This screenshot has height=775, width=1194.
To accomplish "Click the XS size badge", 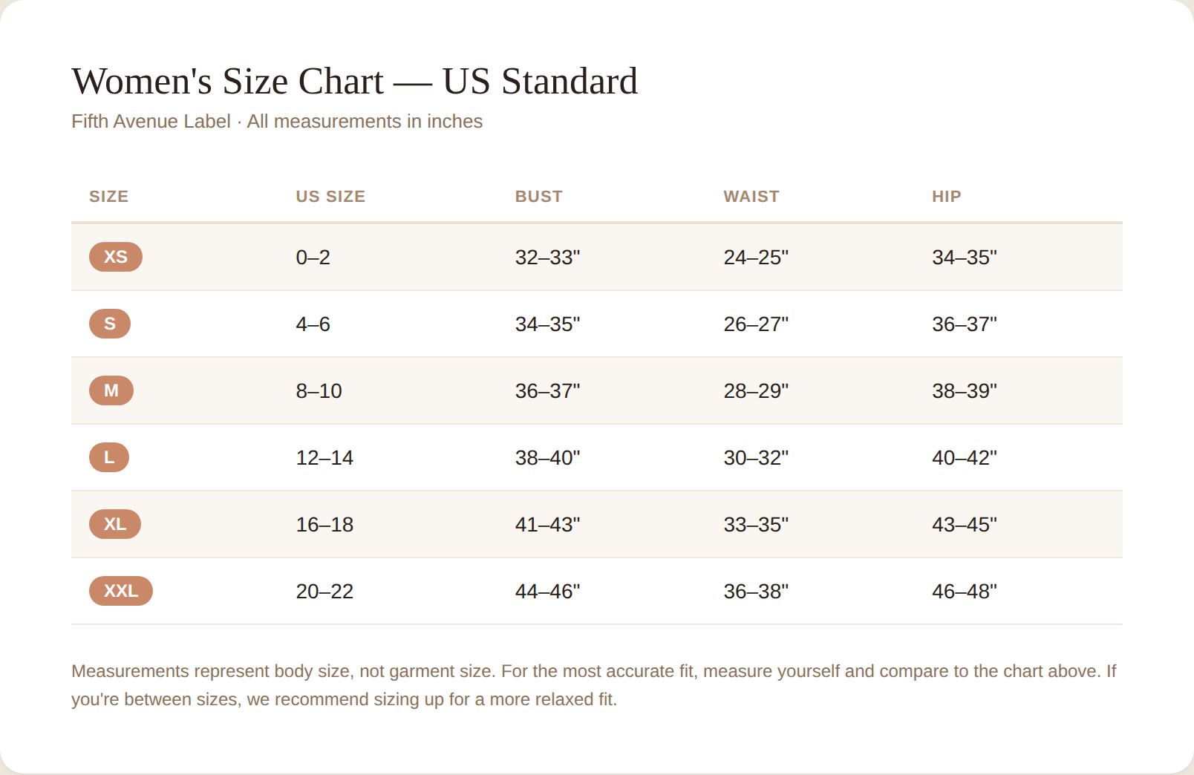I will [x=116, y=257].
